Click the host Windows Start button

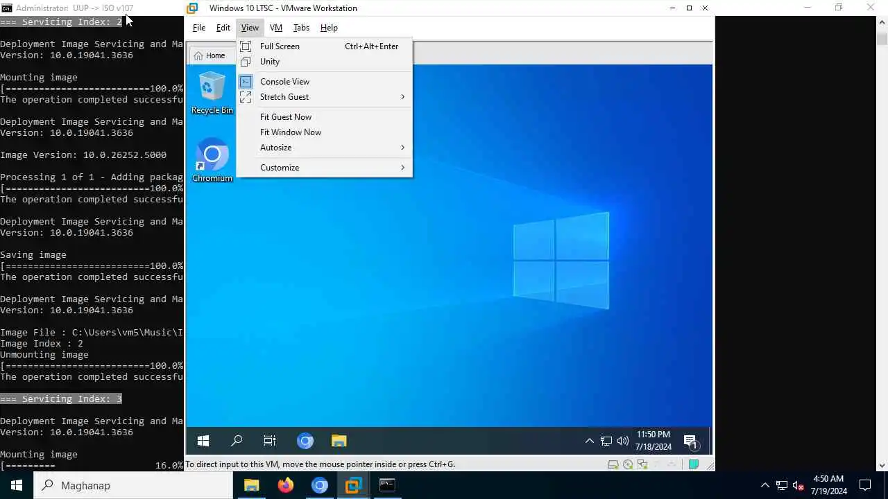tap(17, 485)
